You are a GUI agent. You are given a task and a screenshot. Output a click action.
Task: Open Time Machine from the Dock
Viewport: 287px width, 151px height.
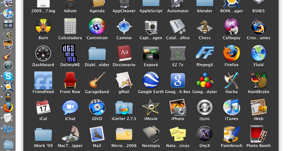click(x=8, y=66)
